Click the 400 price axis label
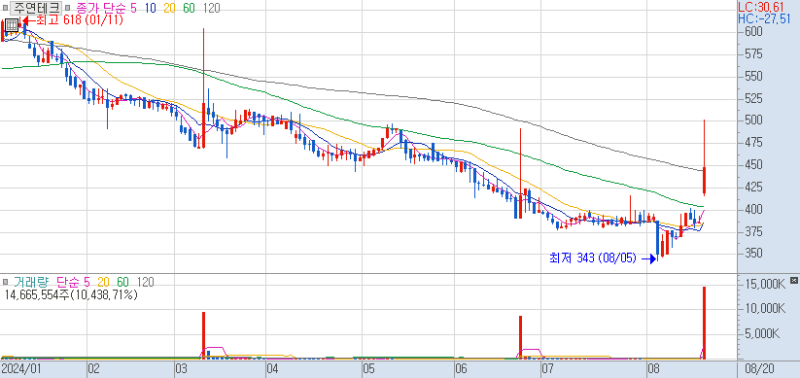This screenshot has width=800, height=378. point(754,210)
